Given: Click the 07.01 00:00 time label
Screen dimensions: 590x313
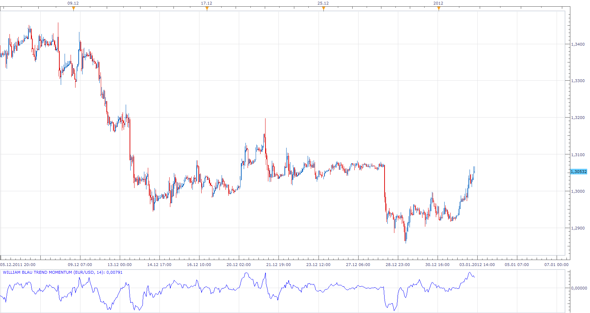Looking at the screenshot, I should pyautogui.click(x=556, y=265).
